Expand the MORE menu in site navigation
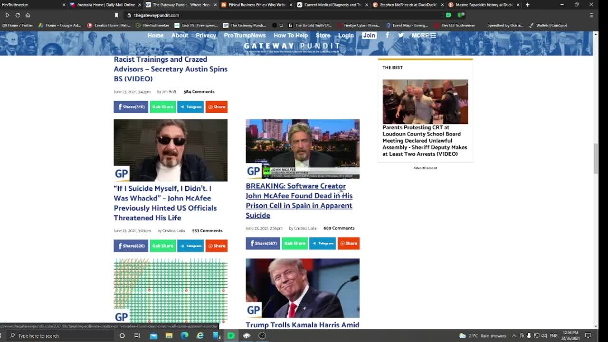Image resolution: width=608 pixels, height=342 pixels. click(424, 35)
